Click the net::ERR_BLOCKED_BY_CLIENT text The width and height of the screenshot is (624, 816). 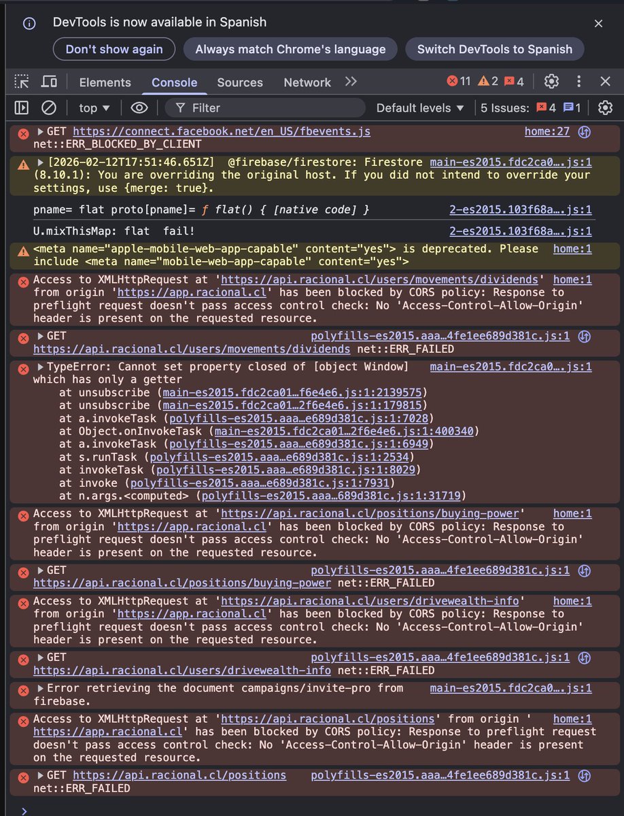click(x=117, y=144)
